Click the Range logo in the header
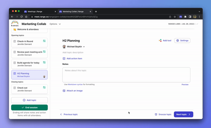This screenshot has width=211, height=128. point(15,24)
